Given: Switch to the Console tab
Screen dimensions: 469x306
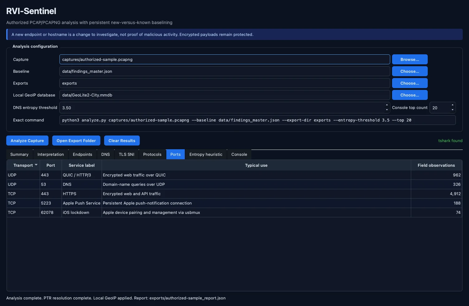Looking at the screenshot, I should 239,154.
